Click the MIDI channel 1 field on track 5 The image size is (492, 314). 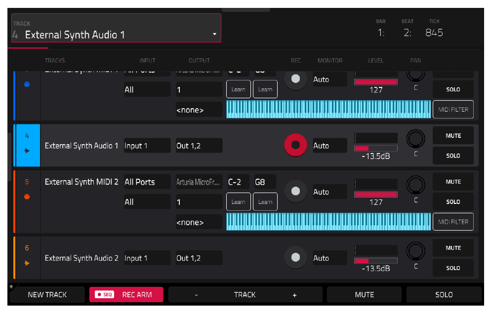pyautogui.click(x=199, y=202)
